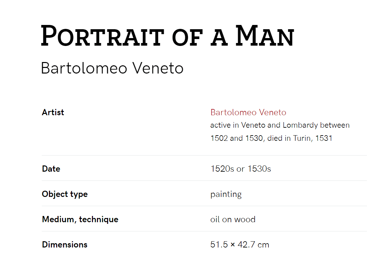Select the Artist field label
The height and width of the screenshot is (278, 387).
pos(53,113)
